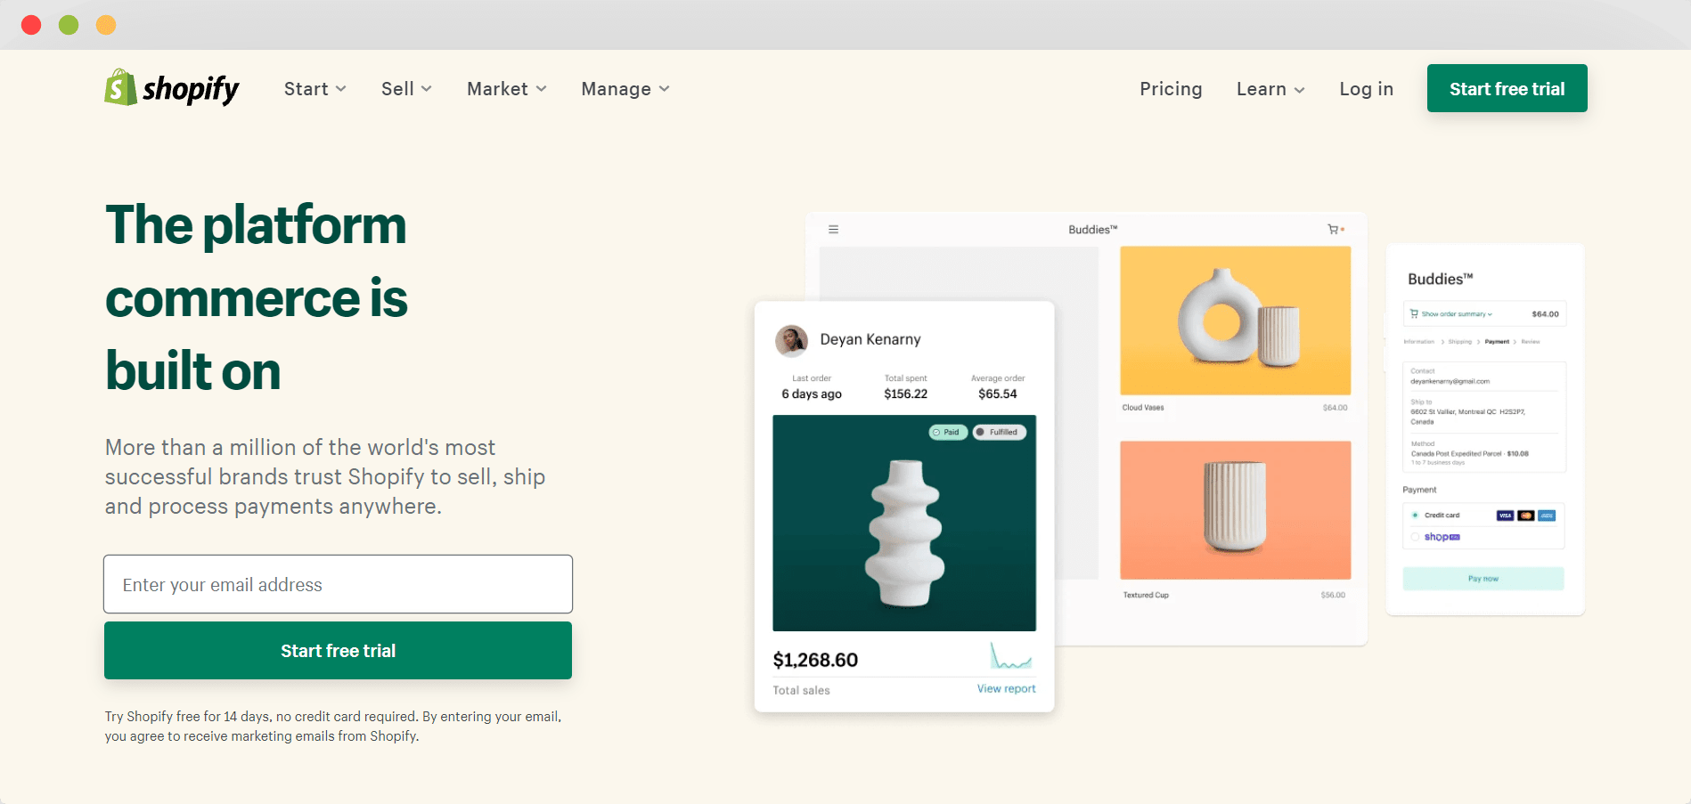Click the Information breadcrumb step
1691x804 pixels.
pyautogui.click(x=1419, y=342)
